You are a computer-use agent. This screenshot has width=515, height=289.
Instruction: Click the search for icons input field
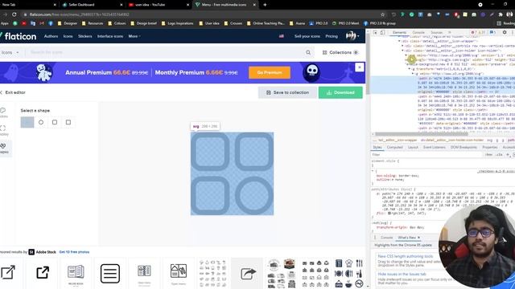click(166, 52)
